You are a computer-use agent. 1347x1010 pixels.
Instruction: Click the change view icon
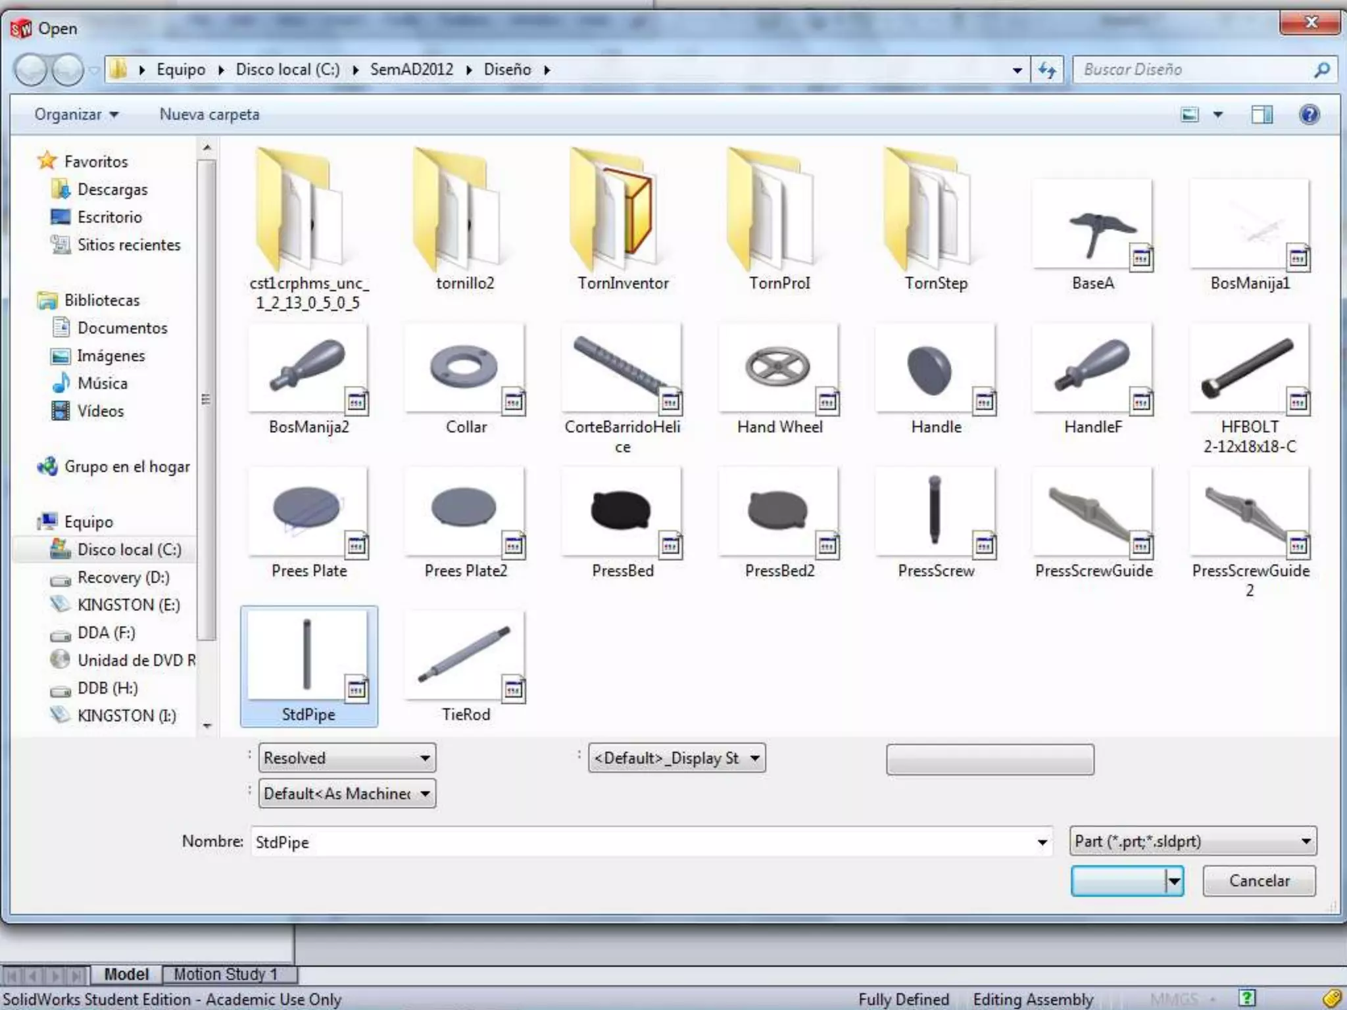1190,114
